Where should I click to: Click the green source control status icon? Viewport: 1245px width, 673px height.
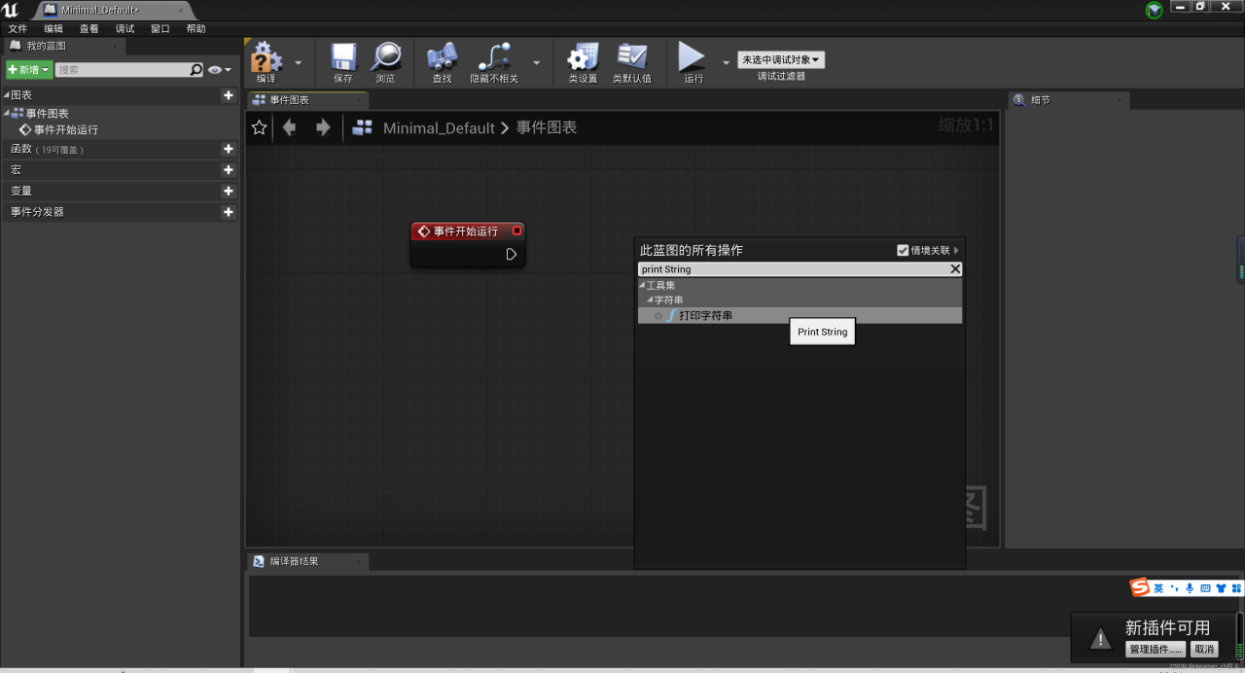[x=1154, y=10]
